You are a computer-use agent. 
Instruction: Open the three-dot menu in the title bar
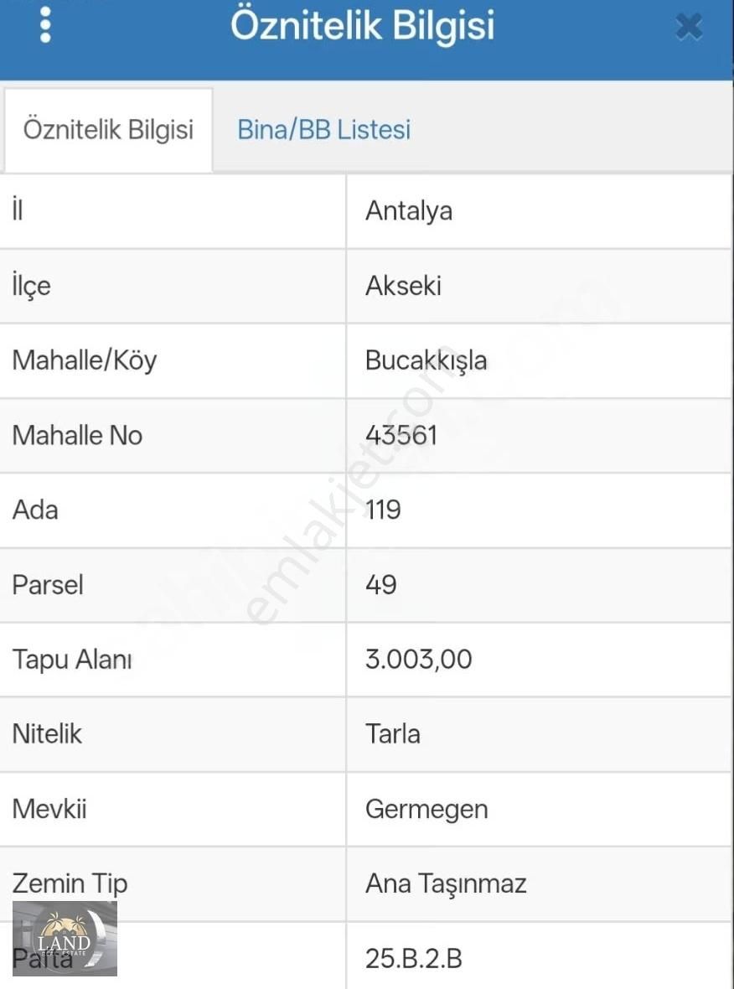(45, 25)
